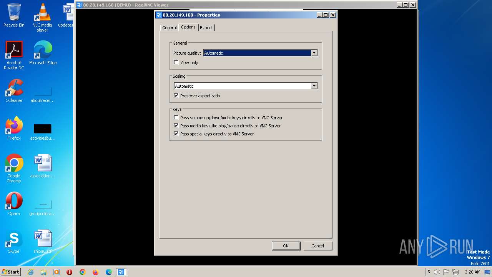
Task: Enable pass volume keys to VNC Server
Action: 176,118
